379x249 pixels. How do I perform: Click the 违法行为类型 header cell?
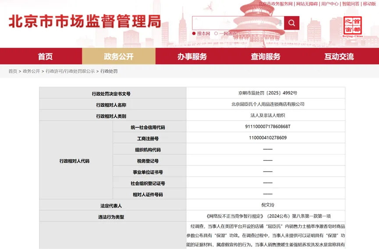coord(113,216)
